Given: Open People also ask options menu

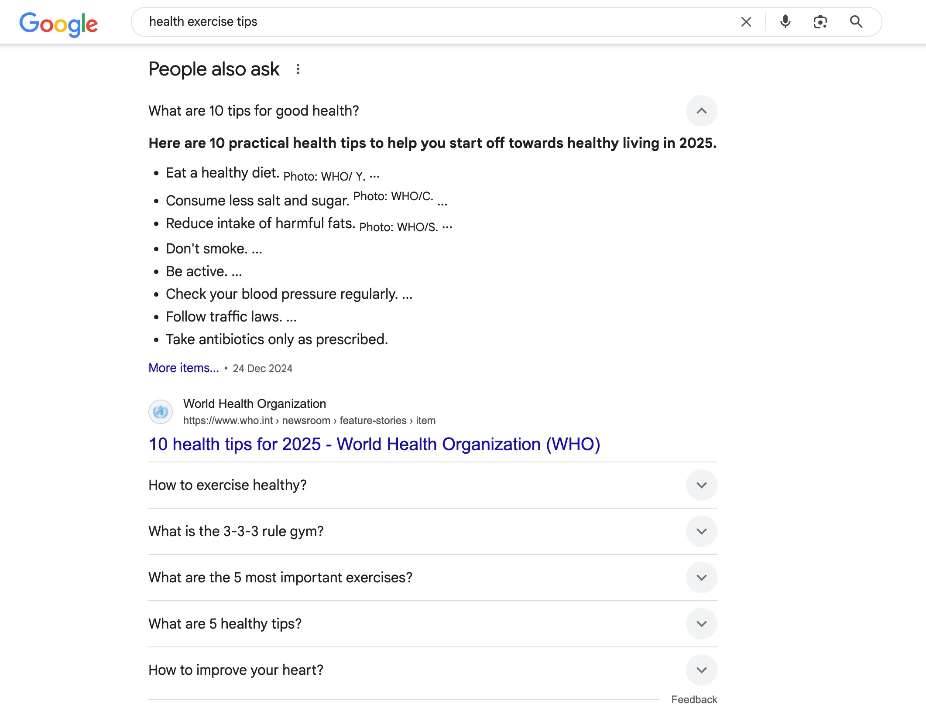Looking at the screenshot, I should 298,69.
